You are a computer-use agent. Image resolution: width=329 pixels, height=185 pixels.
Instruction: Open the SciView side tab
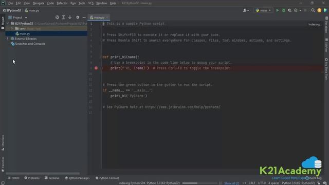click(326, 45)
